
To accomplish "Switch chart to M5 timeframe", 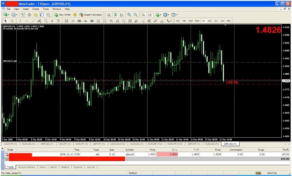I will pos(184,21).
